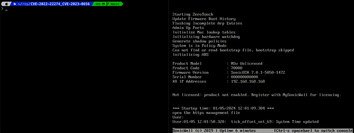
Task: Click the 'SonicOSX 7.0.1-5050-1472' firmware value
Action: [258, 73]
